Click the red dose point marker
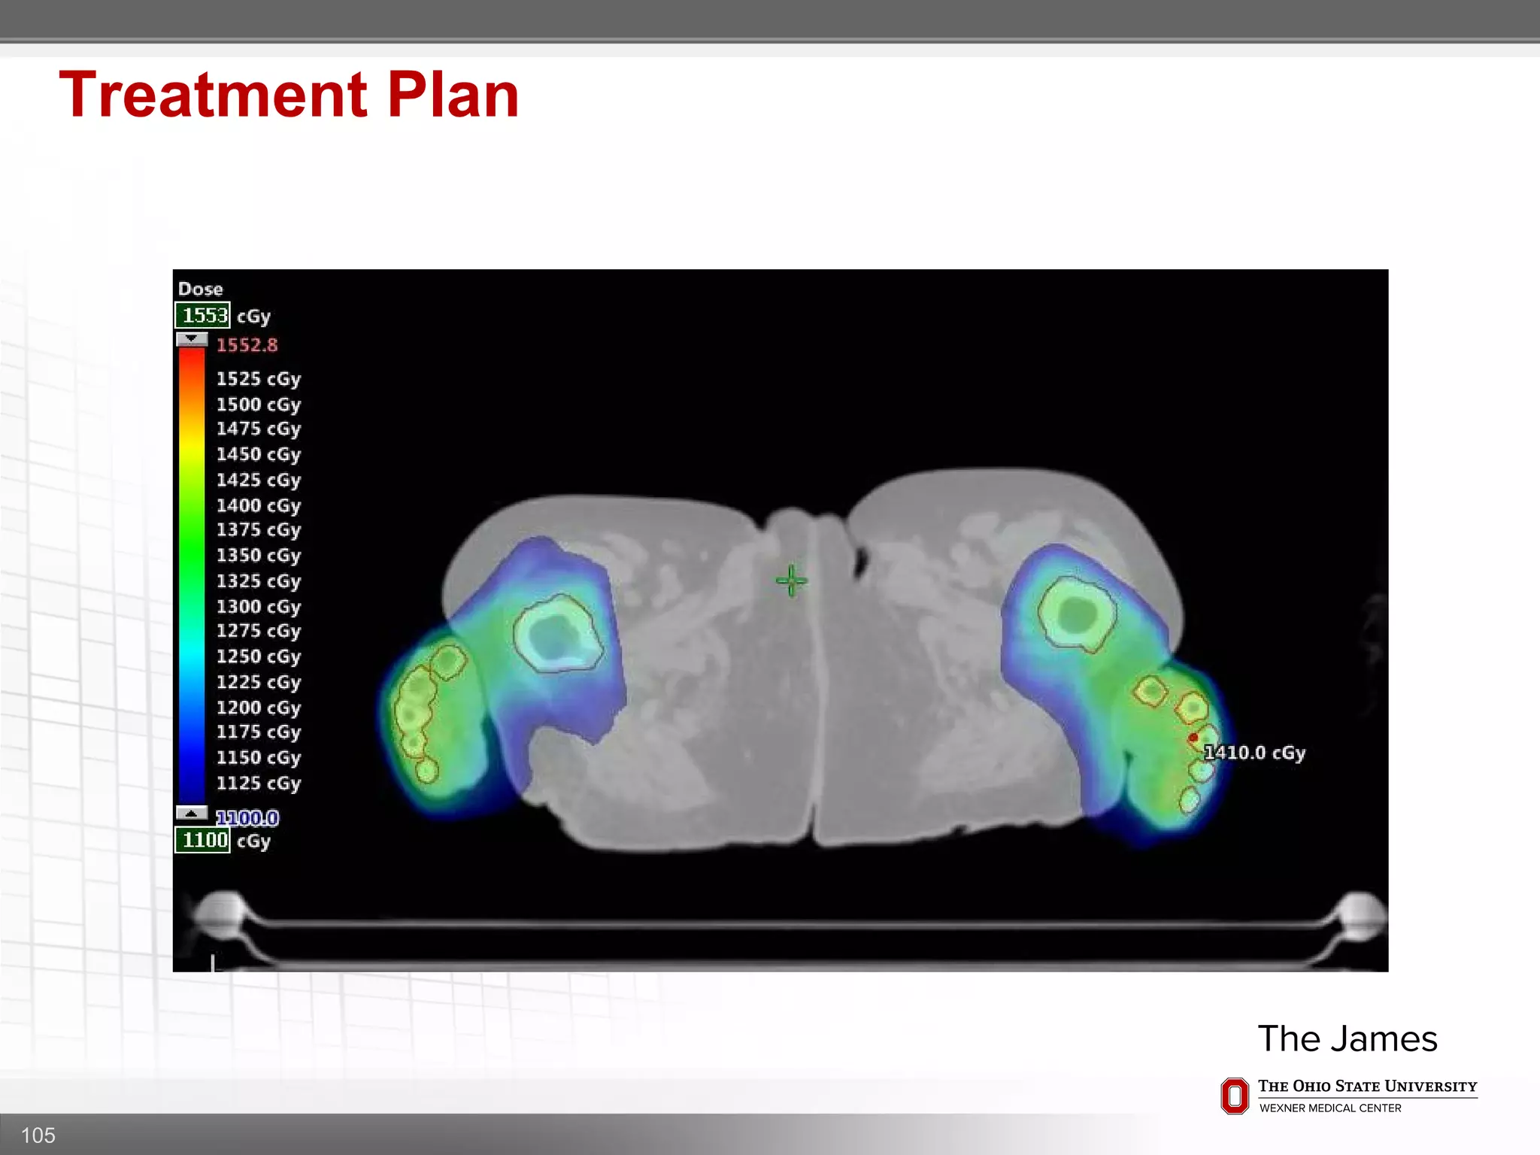The image size is (1540, 1155). [1193, 738]
